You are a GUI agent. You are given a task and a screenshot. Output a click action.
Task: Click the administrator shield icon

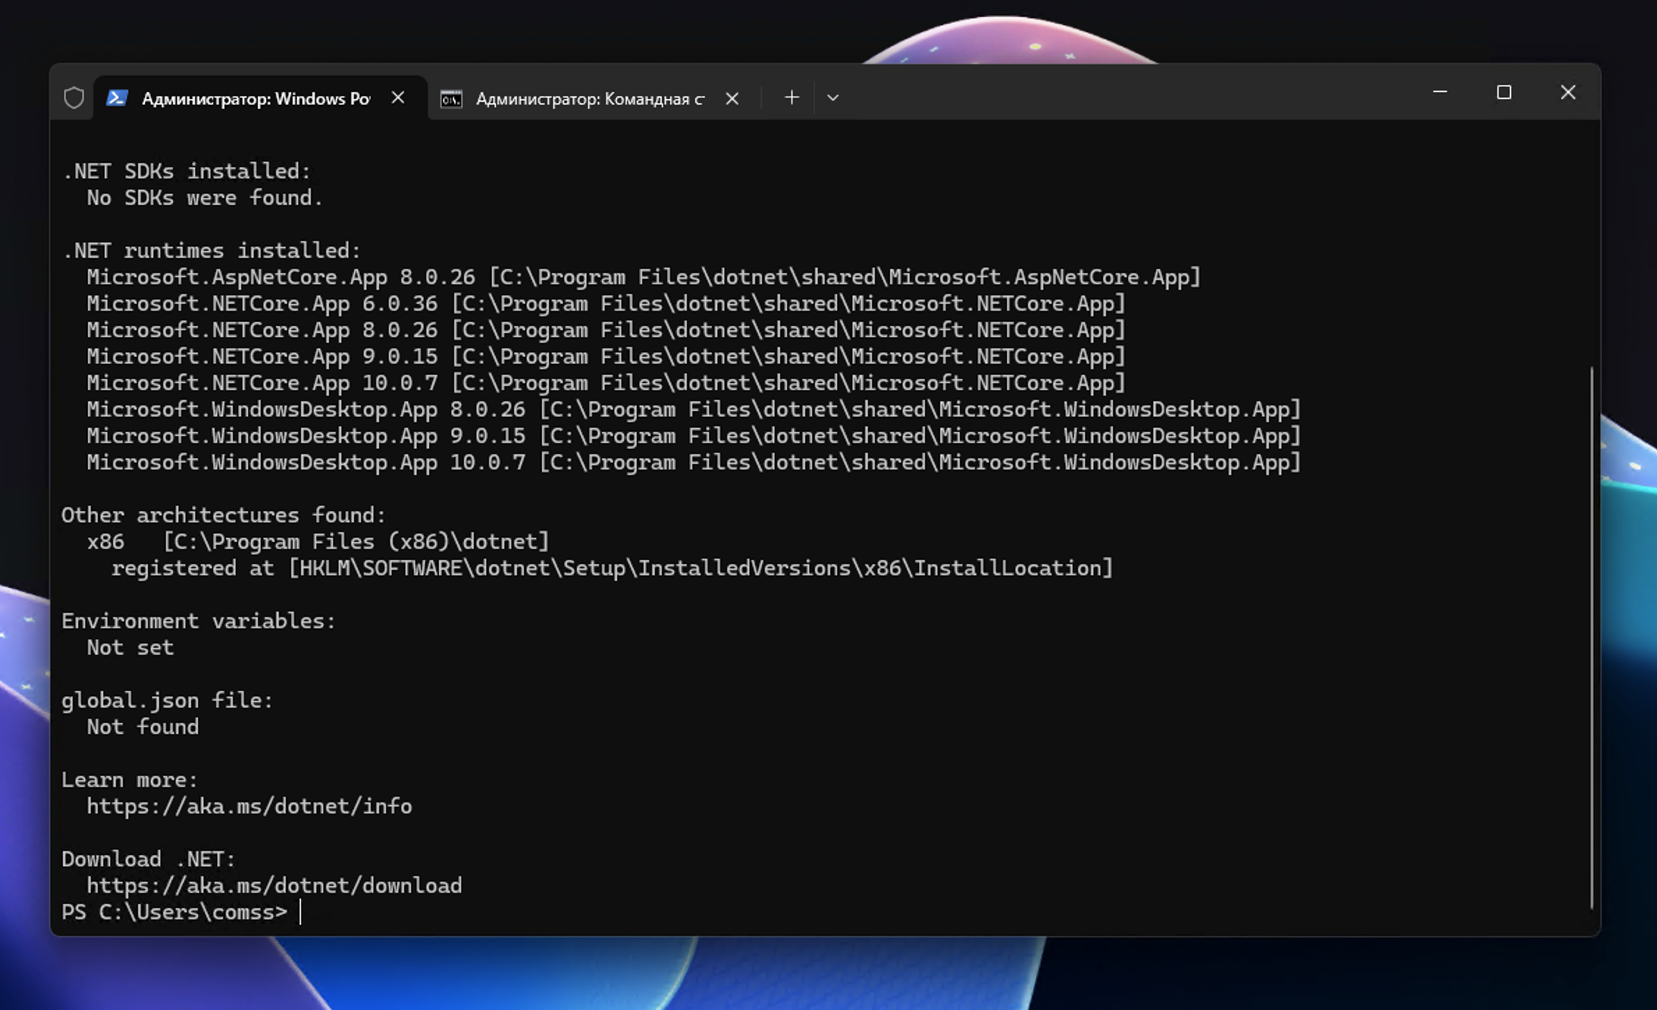(74, 98)
